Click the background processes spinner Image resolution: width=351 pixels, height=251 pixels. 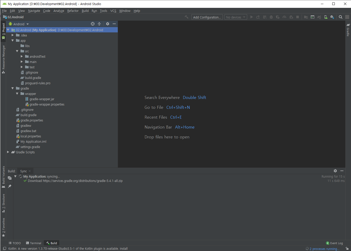307,249
